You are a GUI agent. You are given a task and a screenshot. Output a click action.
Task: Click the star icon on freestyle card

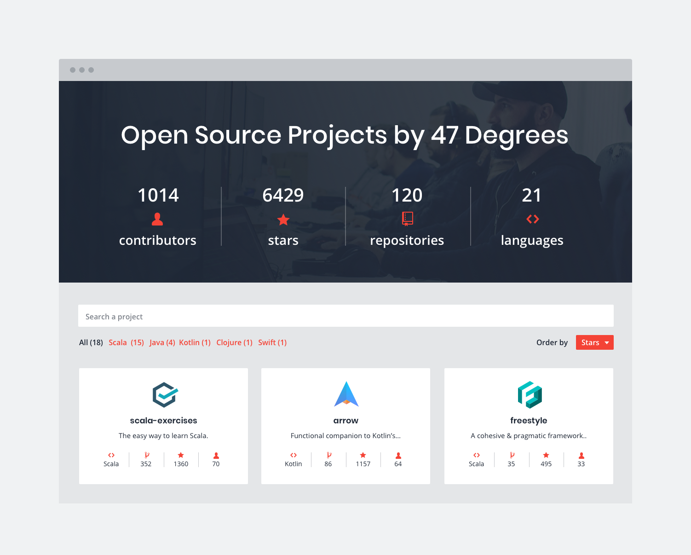(x=546, y=455)
